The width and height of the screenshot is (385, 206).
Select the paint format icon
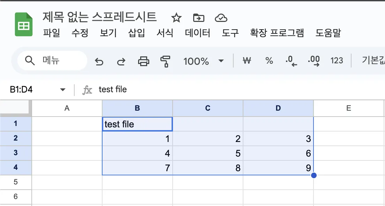click(x=165, y=60)
